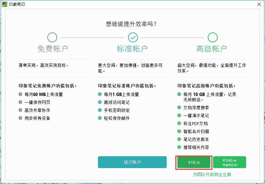Image resolution: width=265 pixels, height=184 pixels.
Task: Click plus icon beside 每月1 GB上传流量
Action: tap(100, 94)
